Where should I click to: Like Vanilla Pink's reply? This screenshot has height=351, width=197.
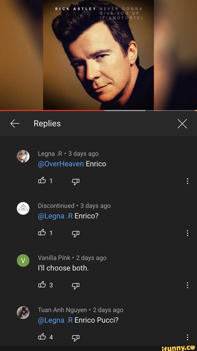pyautogui.click(x=42, y=285)
